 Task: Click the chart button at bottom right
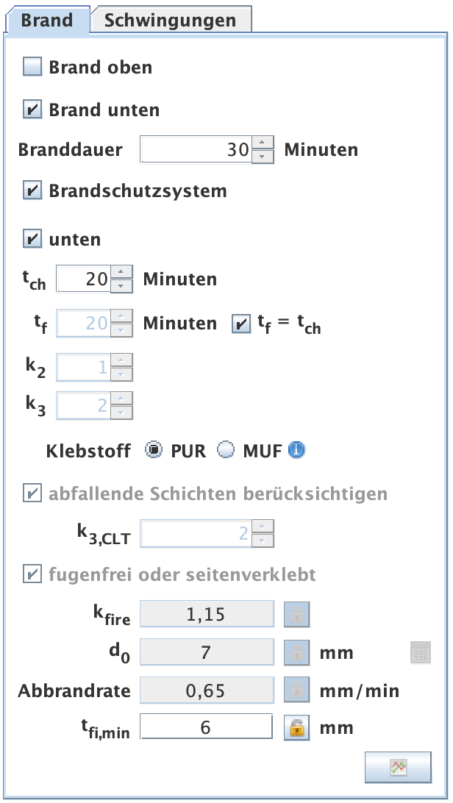[x=398, y=767]
